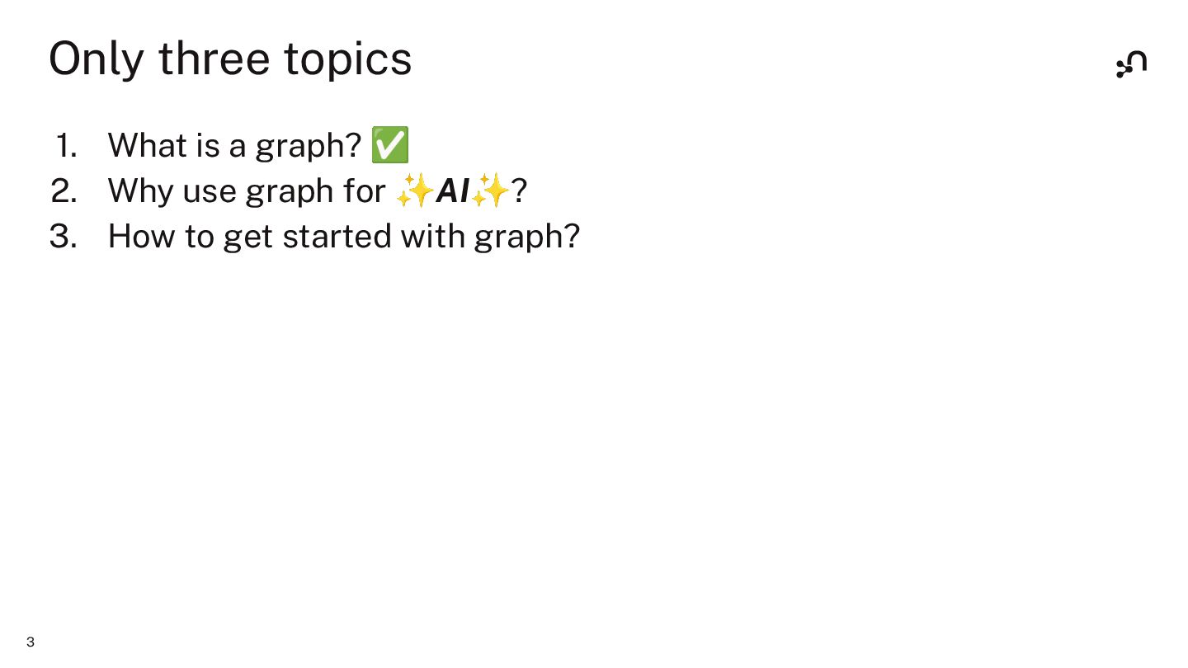
Task: Click list number 3. of the list
Action: 64,237
